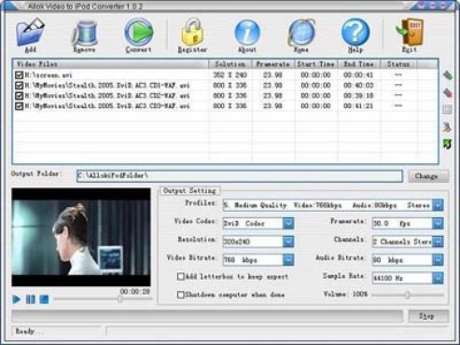The height and width of the screenshot is (345, 460).
Task: Click the 00:40:03 end time cell
Action: tap(358, 86)
